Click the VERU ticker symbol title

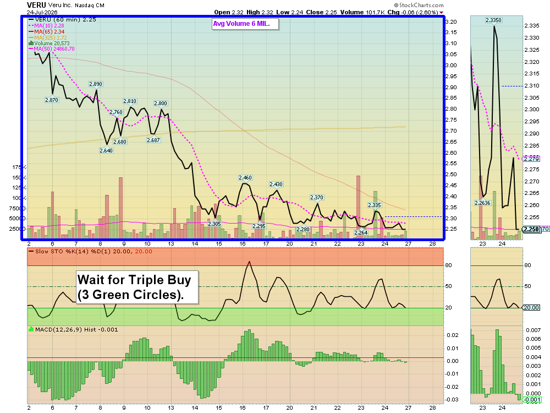36,6
